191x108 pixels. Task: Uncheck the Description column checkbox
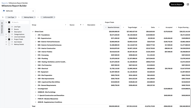9,32
